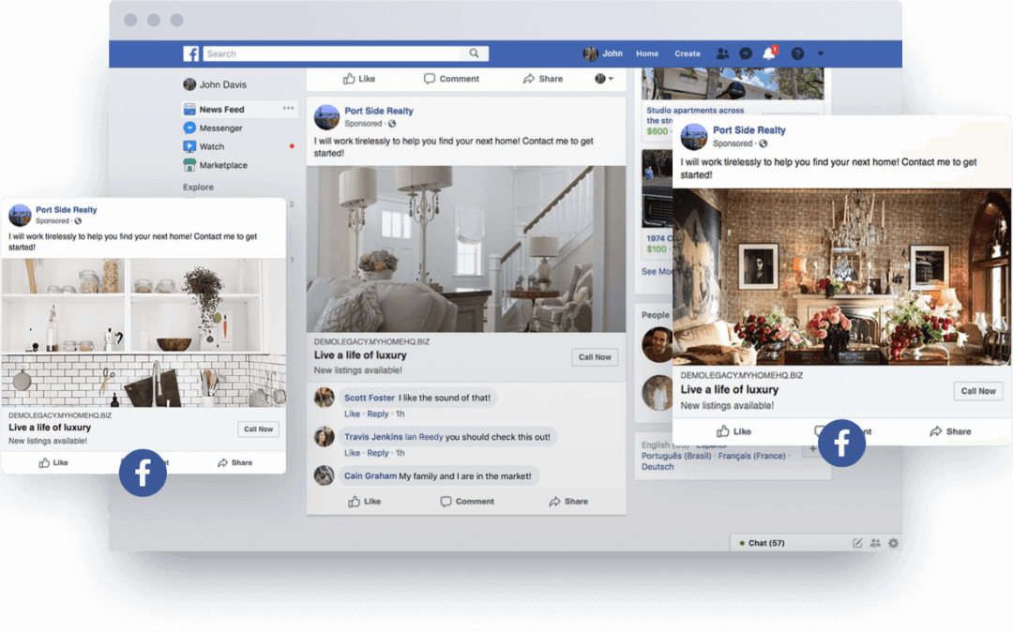
Task: Click Call Now in the brick room ad card
Action: pos(978,391)
